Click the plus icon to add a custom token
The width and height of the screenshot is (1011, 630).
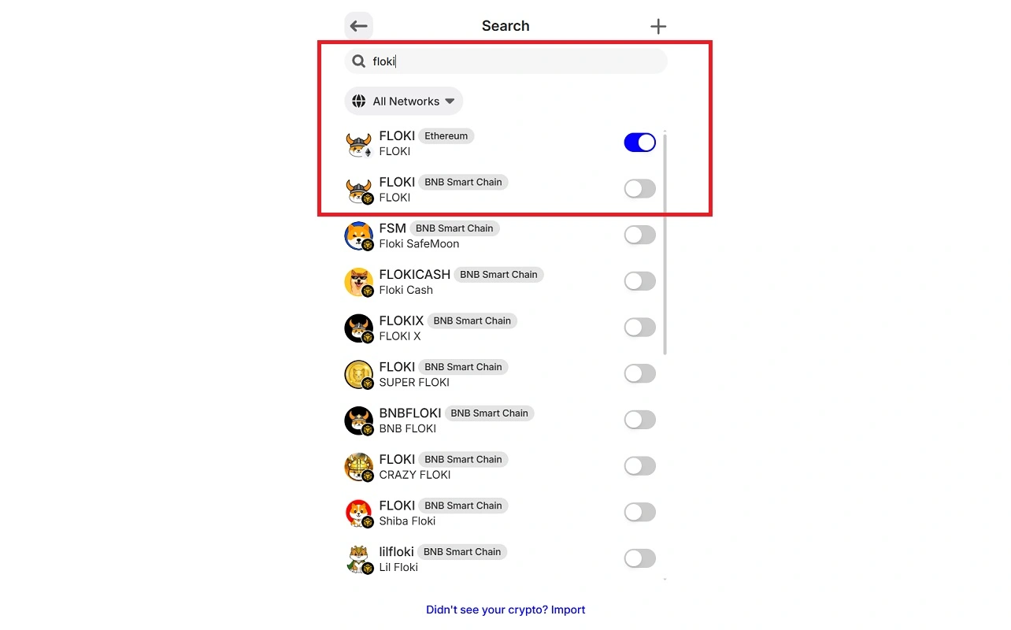coord(658,27)
